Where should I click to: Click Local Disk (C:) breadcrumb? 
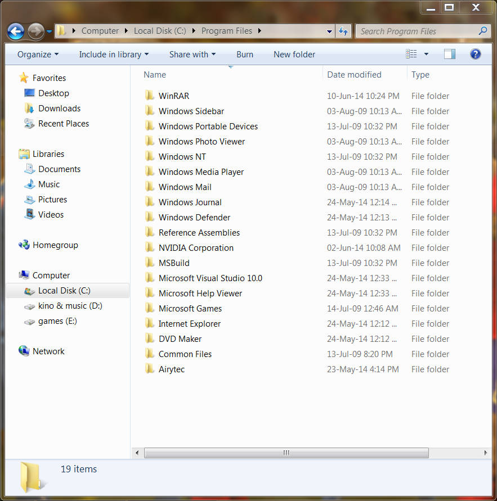click(x=160, y=31)
